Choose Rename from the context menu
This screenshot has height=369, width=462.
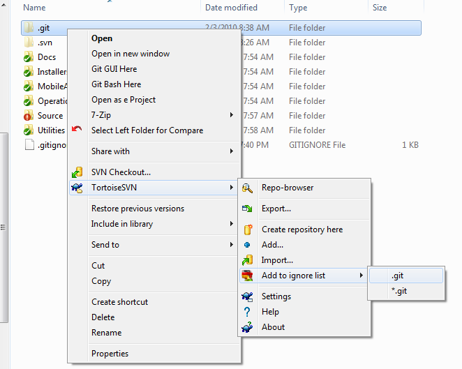point(154,333)
